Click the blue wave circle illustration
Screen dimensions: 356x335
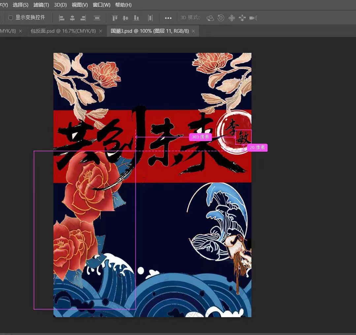click(x=218, y=221)
